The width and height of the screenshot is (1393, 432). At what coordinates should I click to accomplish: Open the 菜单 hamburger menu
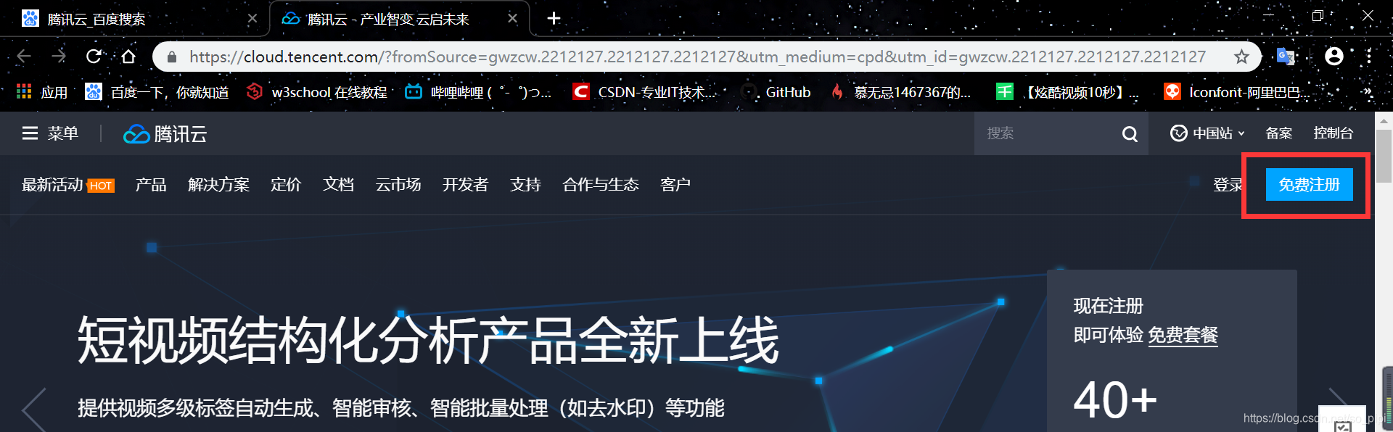point(50,133)
